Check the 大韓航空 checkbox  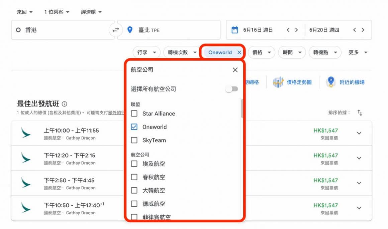[x=134, y=190]
